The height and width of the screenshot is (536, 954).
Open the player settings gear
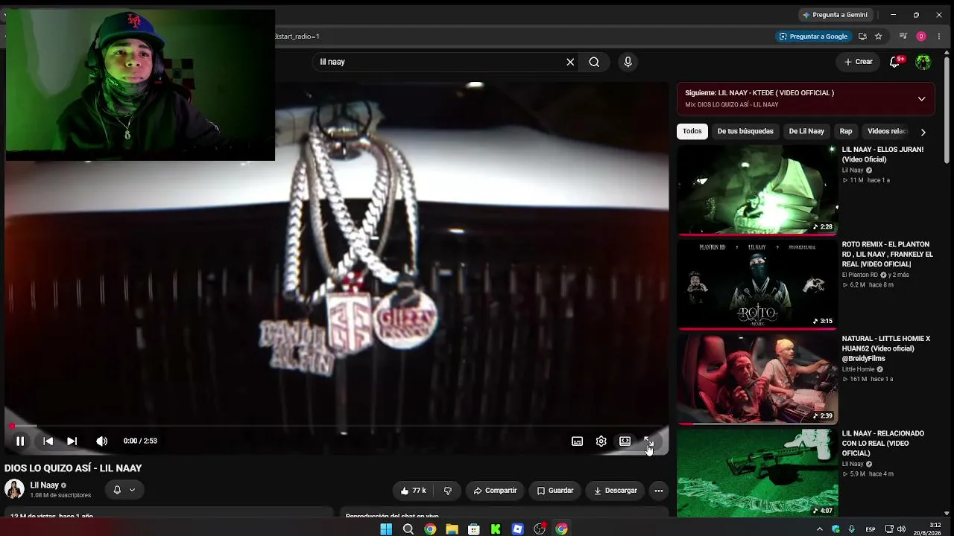pyautogui.click(x=601, y=441)
